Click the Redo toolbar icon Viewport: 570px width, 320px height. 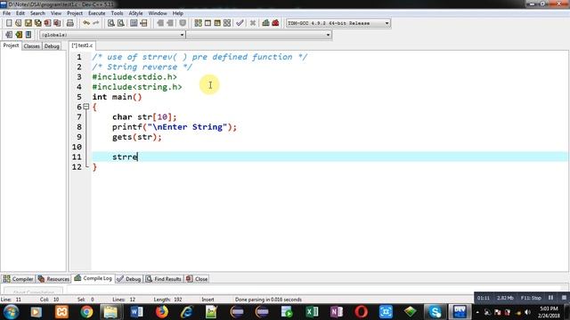tap(96, 23)
